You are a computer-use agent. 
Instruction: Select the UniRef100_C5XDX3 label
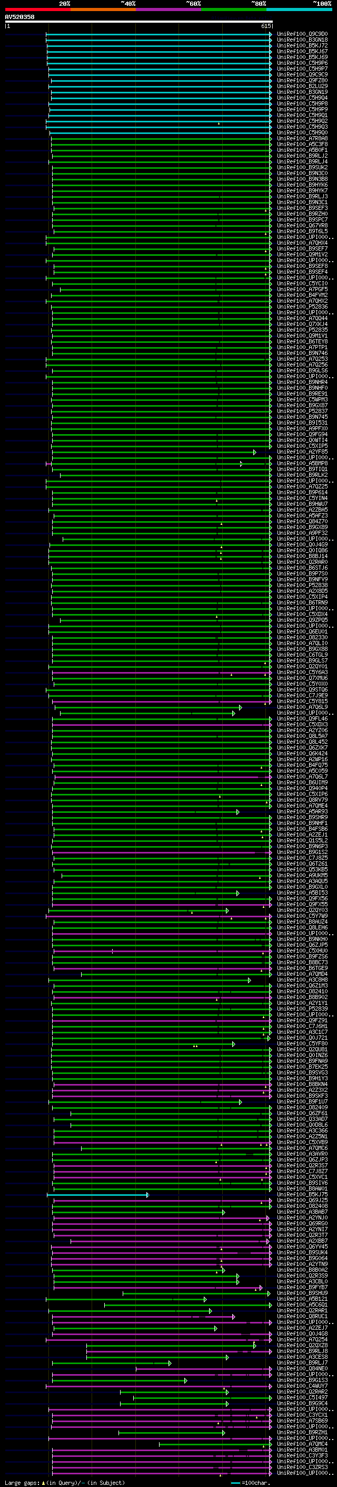click(x=302, y=724)
